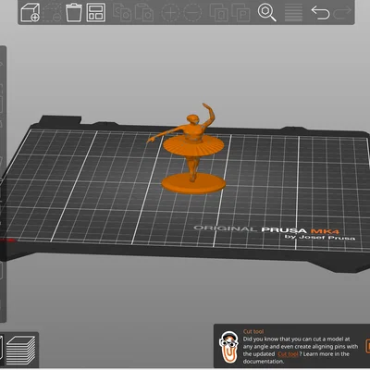Select the Arrange objects layout icon
370x370 pixels.
[x=96, y=13]
